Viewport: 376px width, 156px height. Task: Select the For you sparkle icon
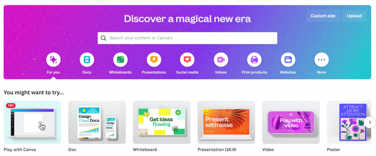pyautogui.click(x=53, y=60)
